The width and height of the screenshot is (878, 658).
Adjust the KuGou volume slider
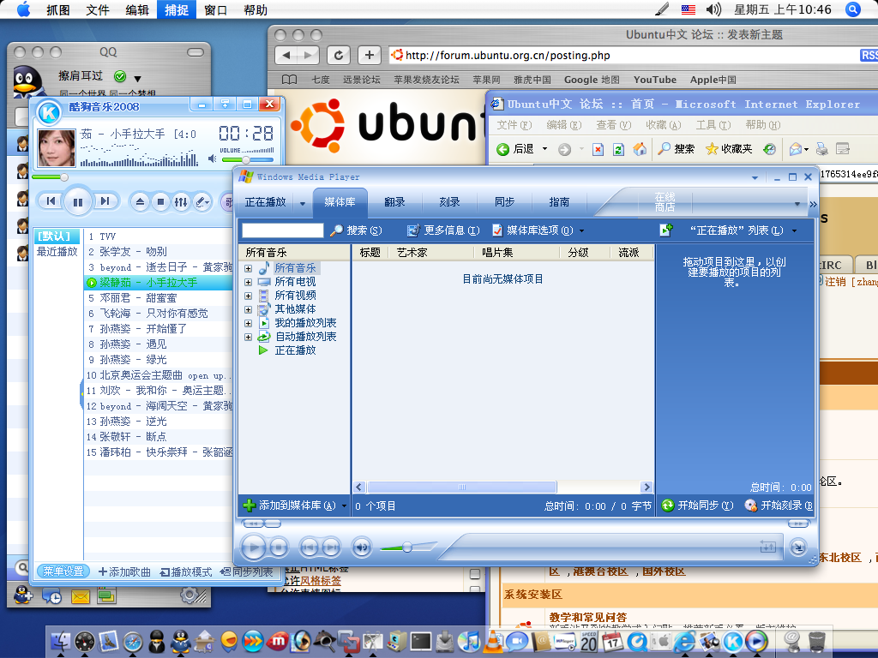coord(246,160)
